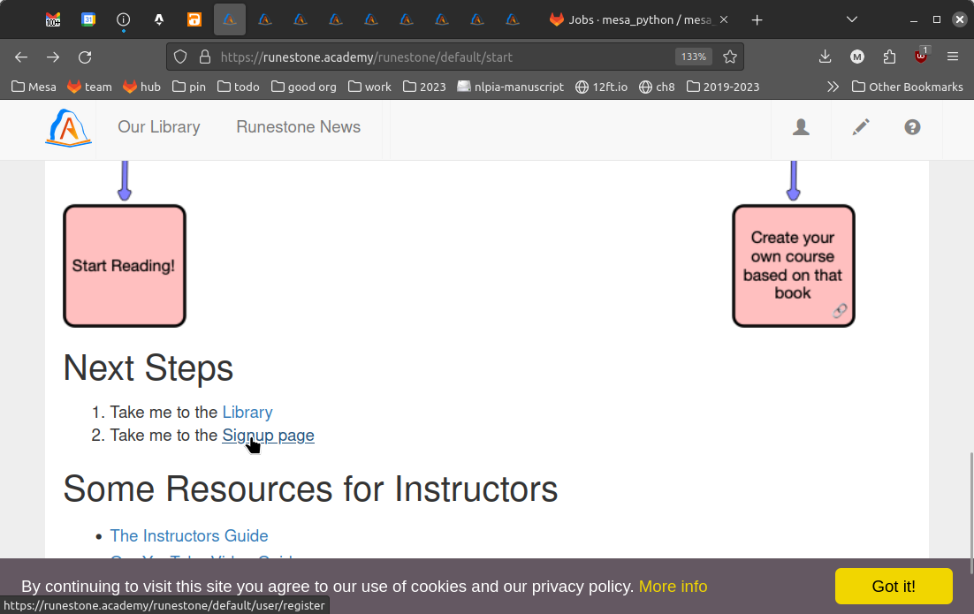This screenshot has height=614, width=974.
Task: Open Runestone News in navbar
Action: click(x=298, y=127)
